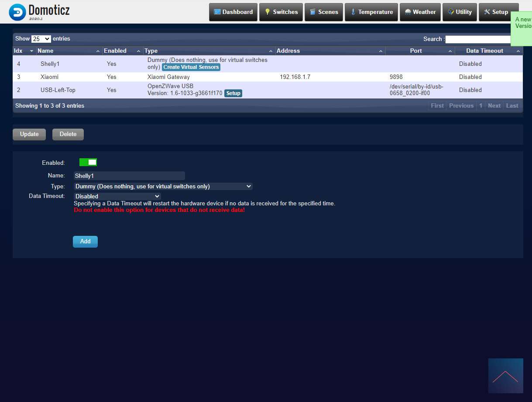Click Create Virtual Sensors button

pos(191,67)
